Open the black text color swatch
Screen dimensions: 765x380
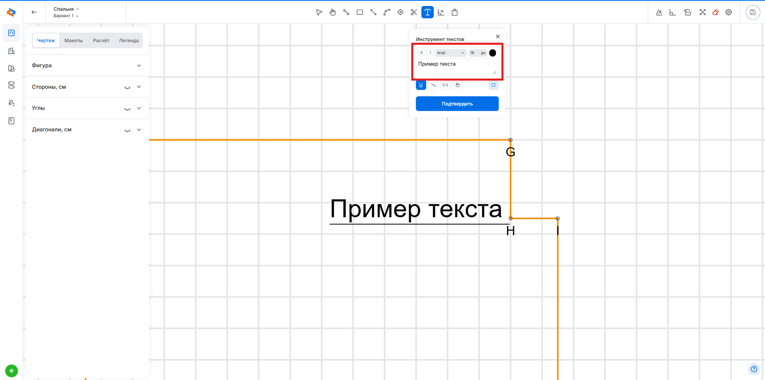coord(492,53)
